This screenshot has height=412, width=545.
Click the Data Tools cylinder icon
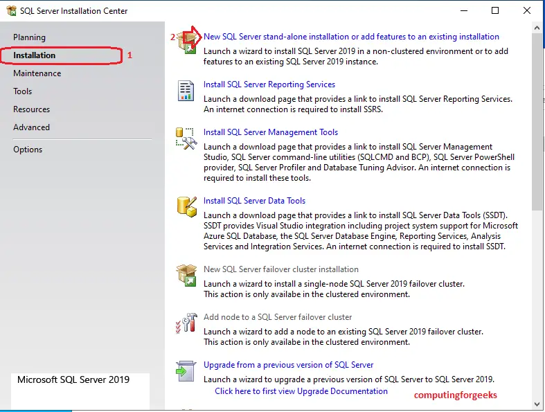coord(187,207)
